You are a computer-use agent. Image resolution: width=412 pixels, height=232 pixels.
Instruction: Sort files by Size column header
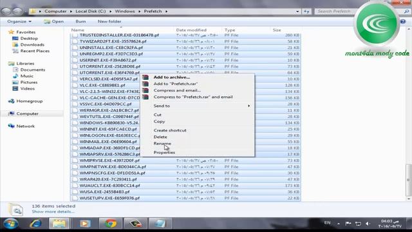tap(277, 30)
